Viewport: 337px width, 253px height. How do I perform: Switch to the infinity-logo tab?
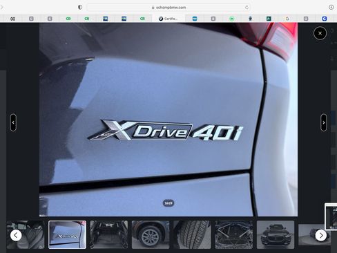click(x=13, y=19)
